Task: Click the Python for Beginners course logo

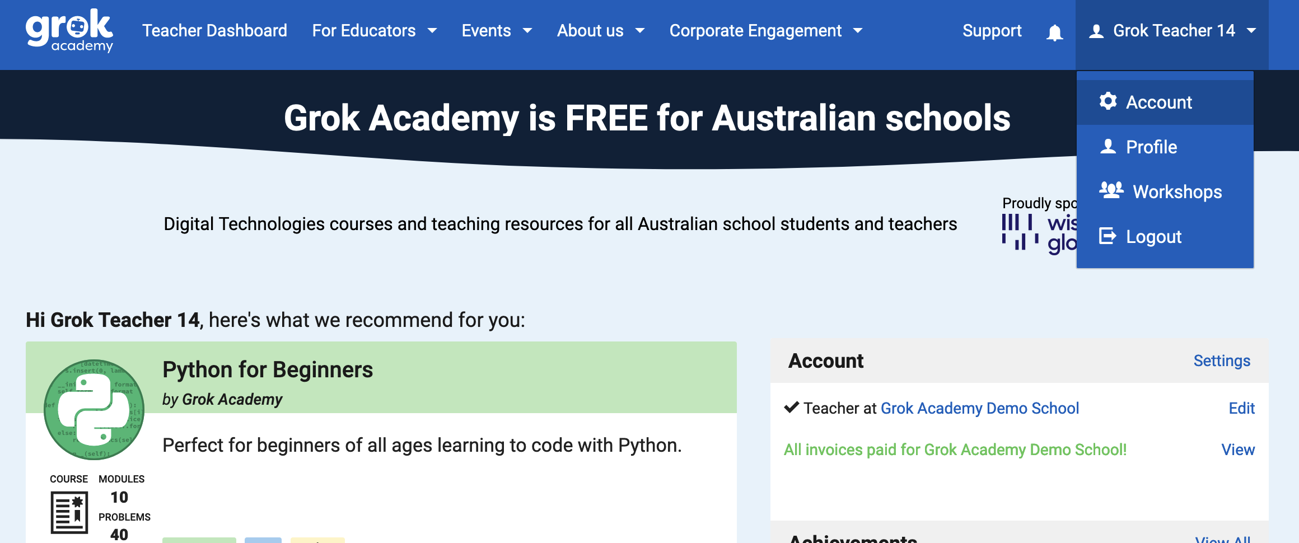Action: [x=94, y=410]
